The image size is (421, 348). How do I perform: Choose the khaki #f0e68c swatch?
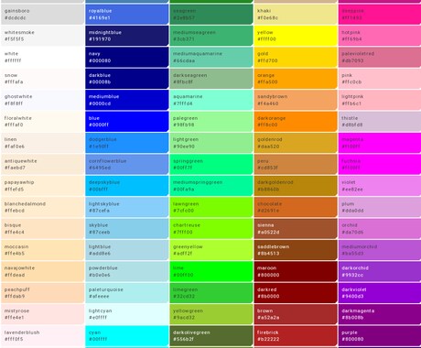[296, 15]
